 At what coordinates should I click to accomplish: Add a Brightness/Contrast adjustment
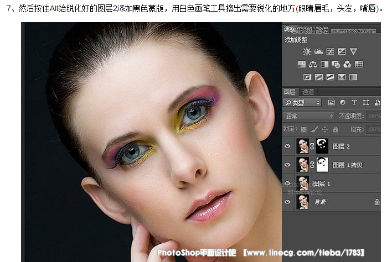click(307, 51)
